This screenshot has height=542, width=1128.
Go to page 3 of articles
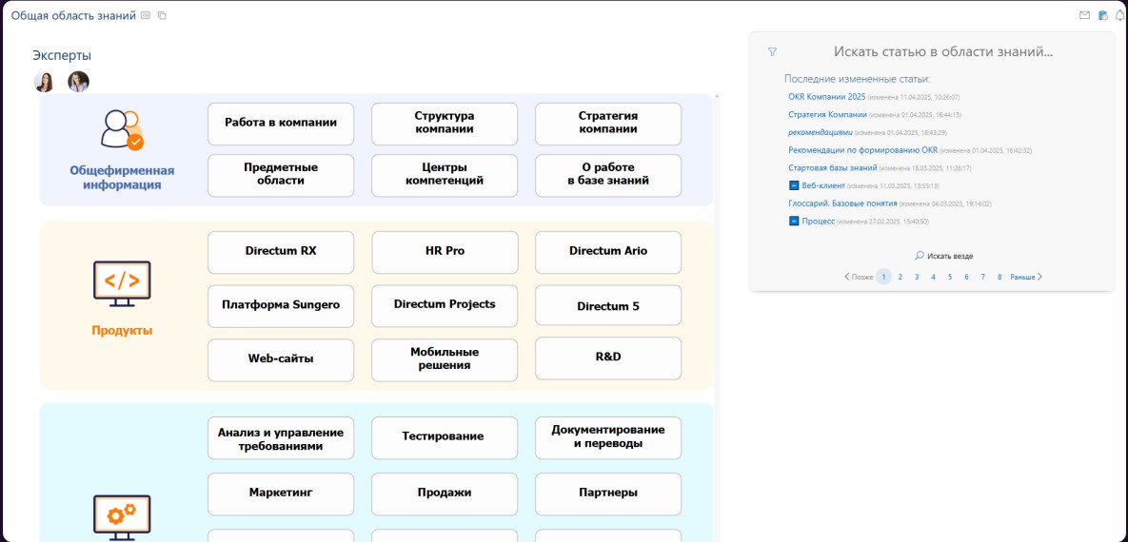(917, 277)
